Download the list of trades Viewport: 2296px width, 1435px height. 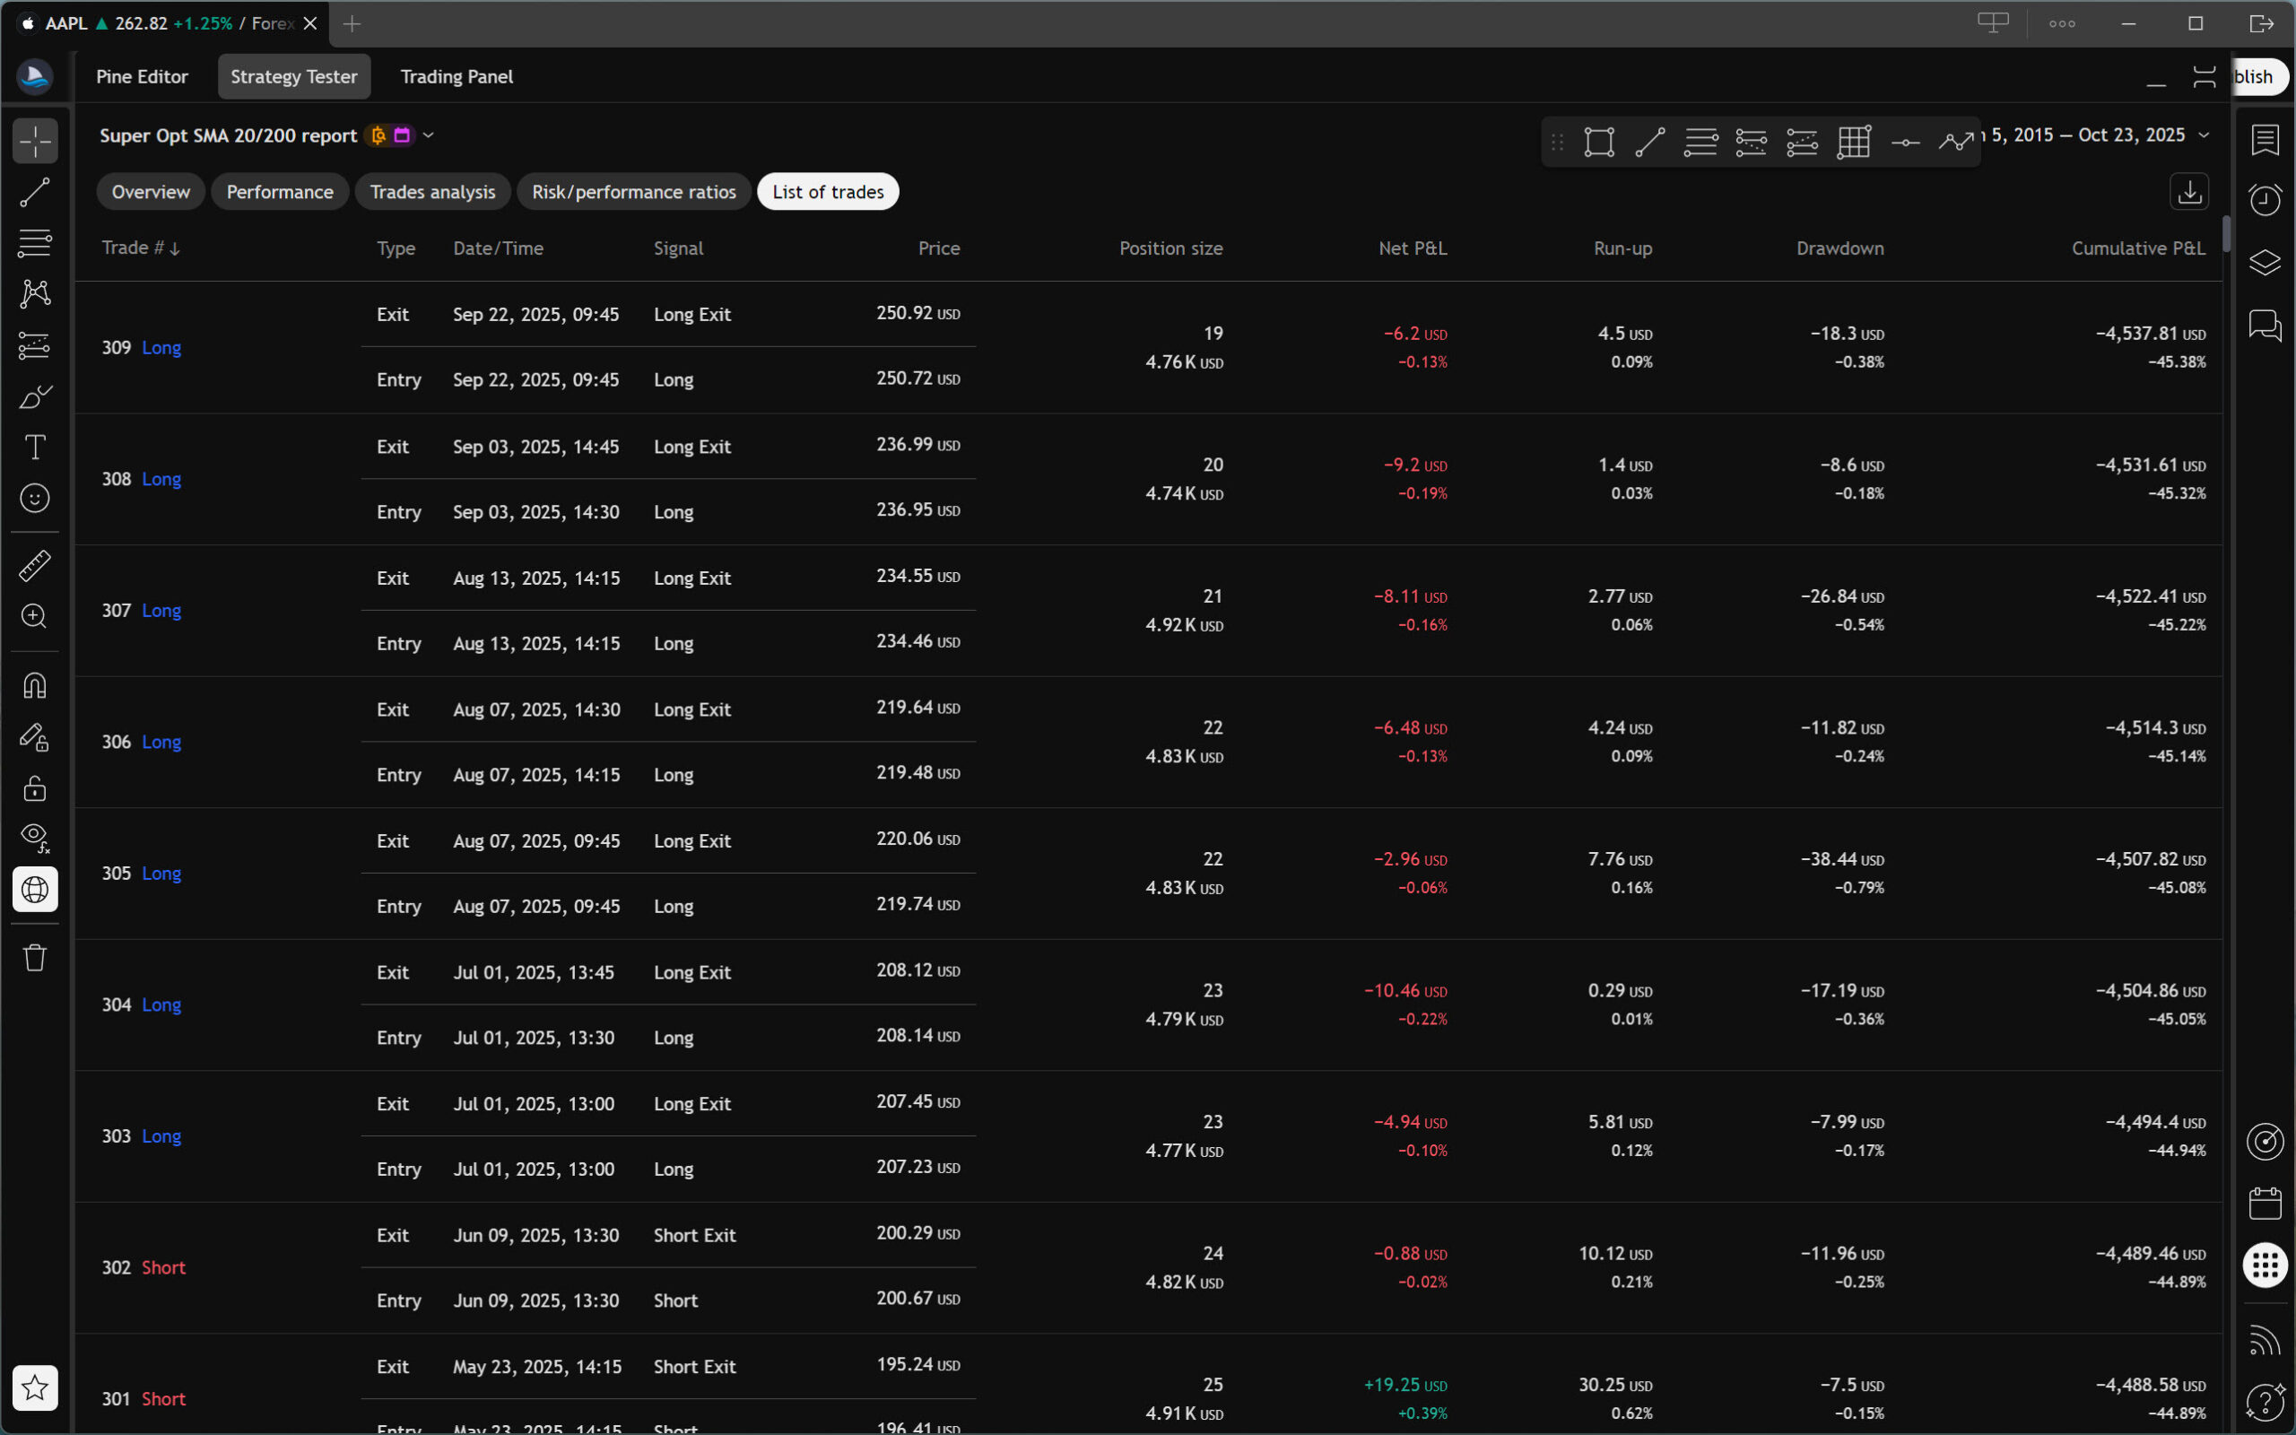[x=2188, y=192]
